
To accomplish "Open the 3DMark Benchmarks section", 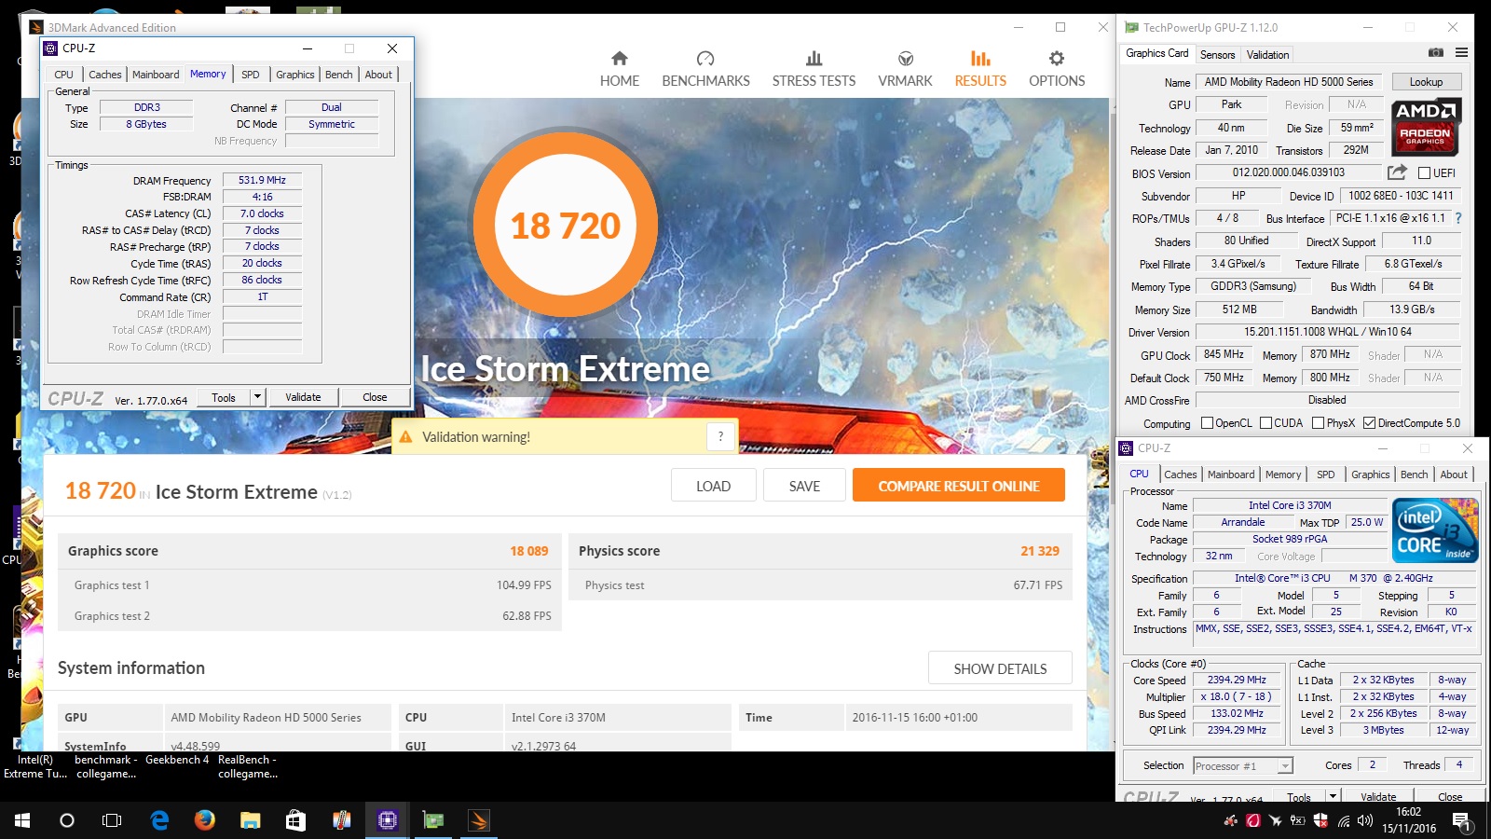I will coord(705,70).
